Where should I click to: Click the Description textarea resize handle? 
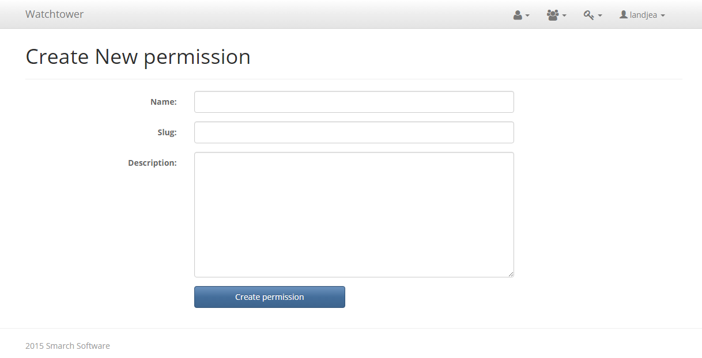pos(511,274)
